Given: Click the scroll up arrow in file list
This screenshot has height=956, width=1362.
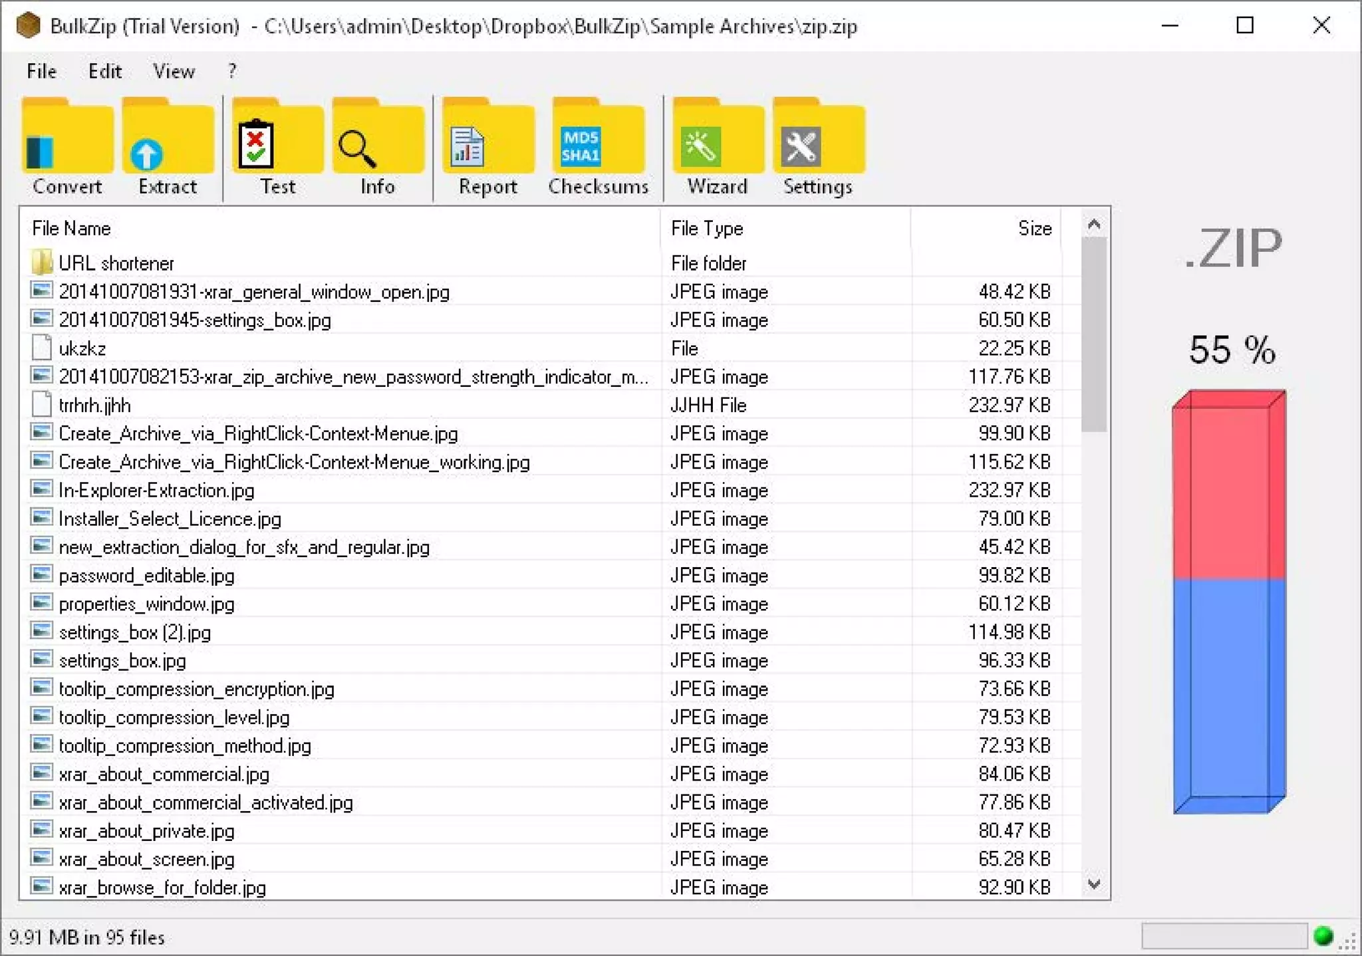Looking at the screenshot, I should click(x=1094, y=225).
